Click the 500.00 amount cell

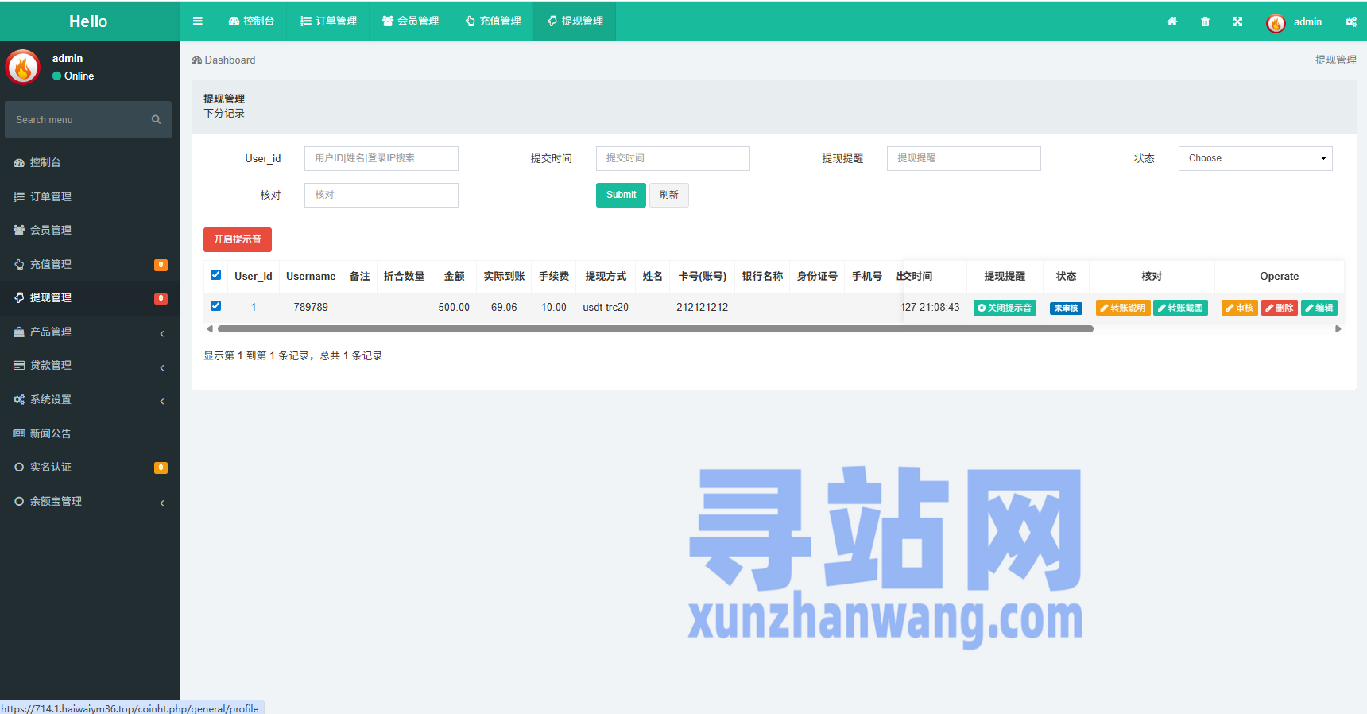click(x=454, y=307)
